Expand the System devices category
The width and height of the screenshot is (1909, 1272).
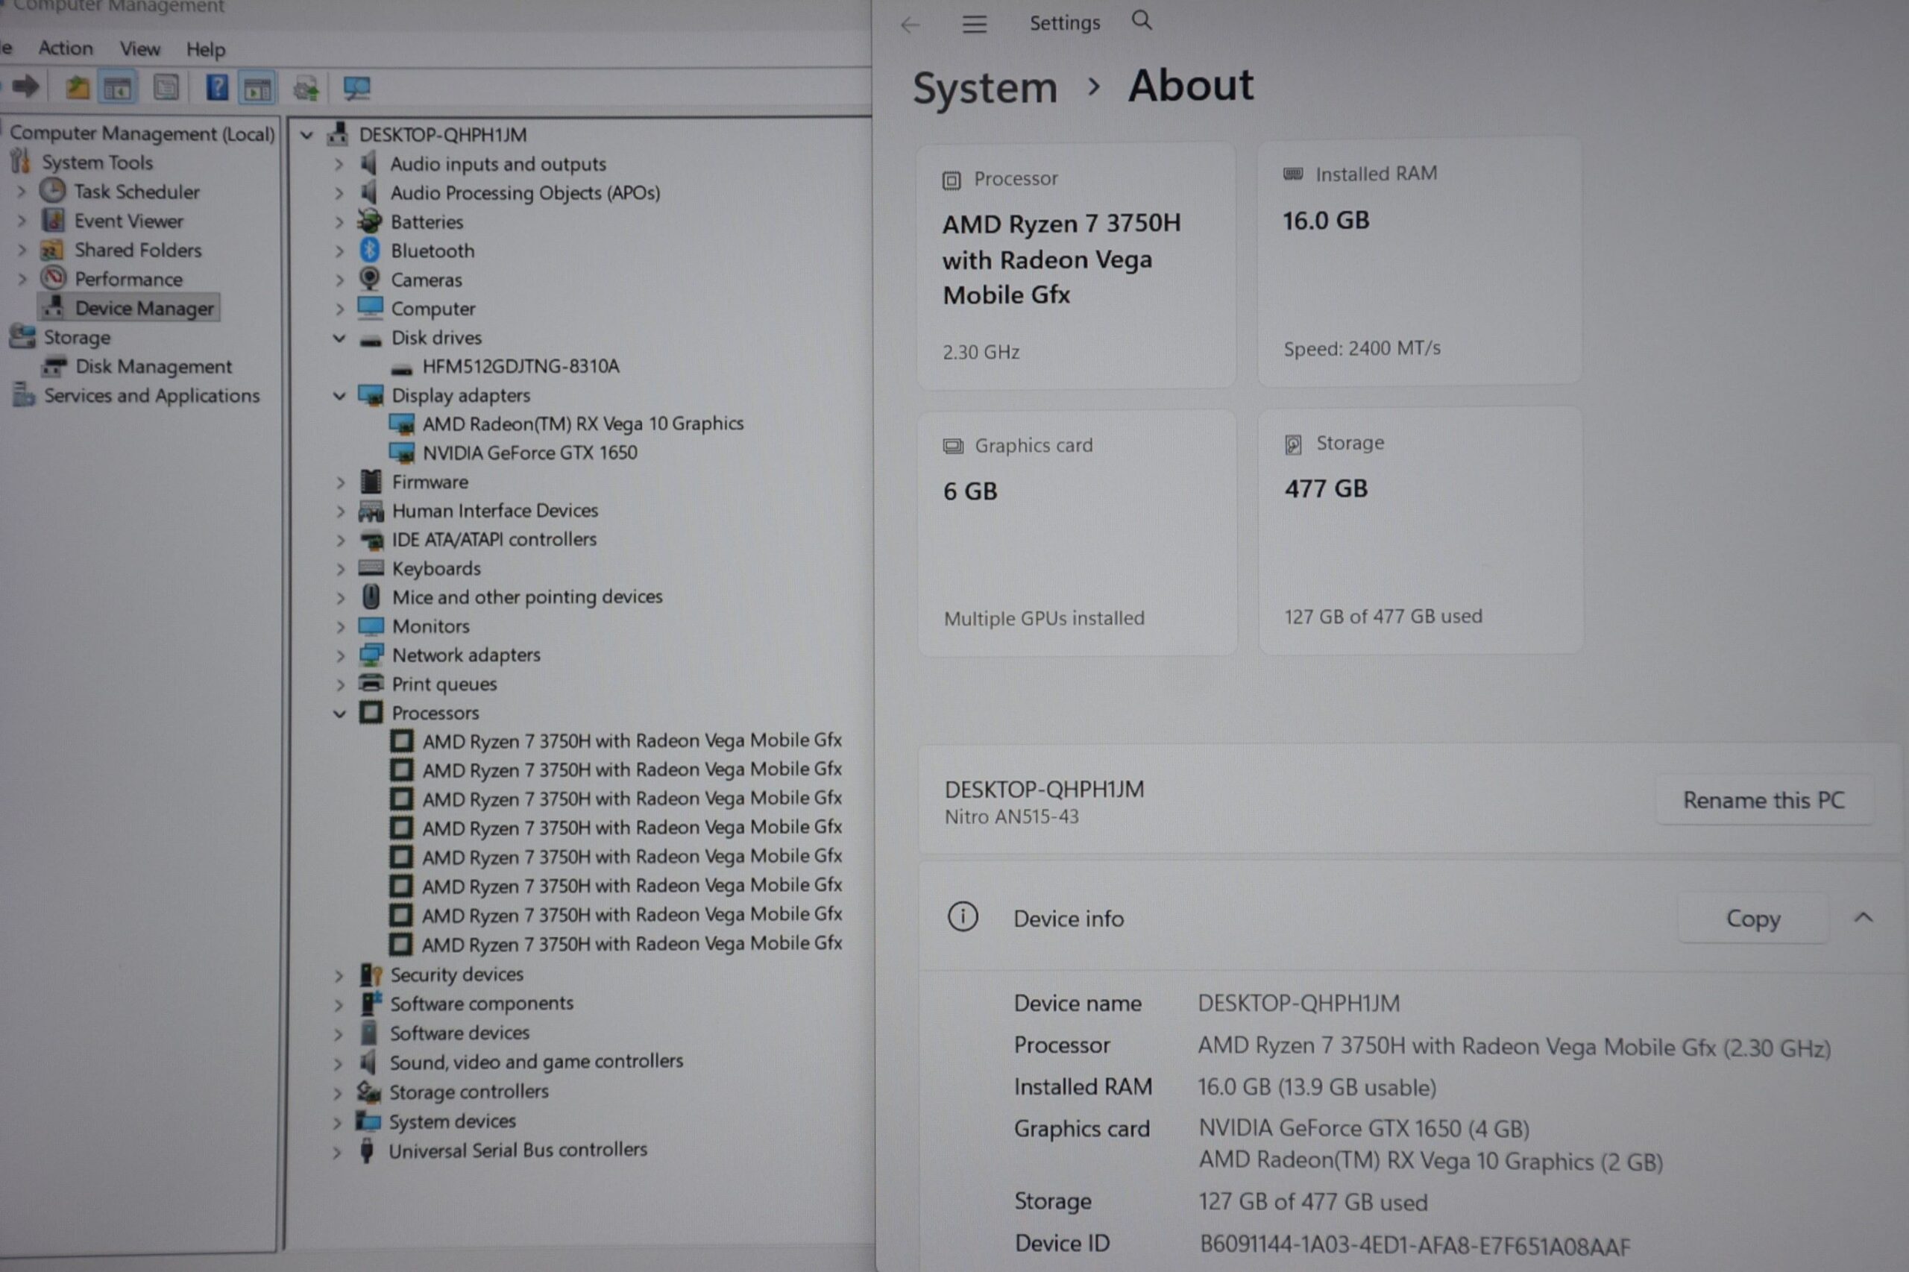(x=338, y=1123)
